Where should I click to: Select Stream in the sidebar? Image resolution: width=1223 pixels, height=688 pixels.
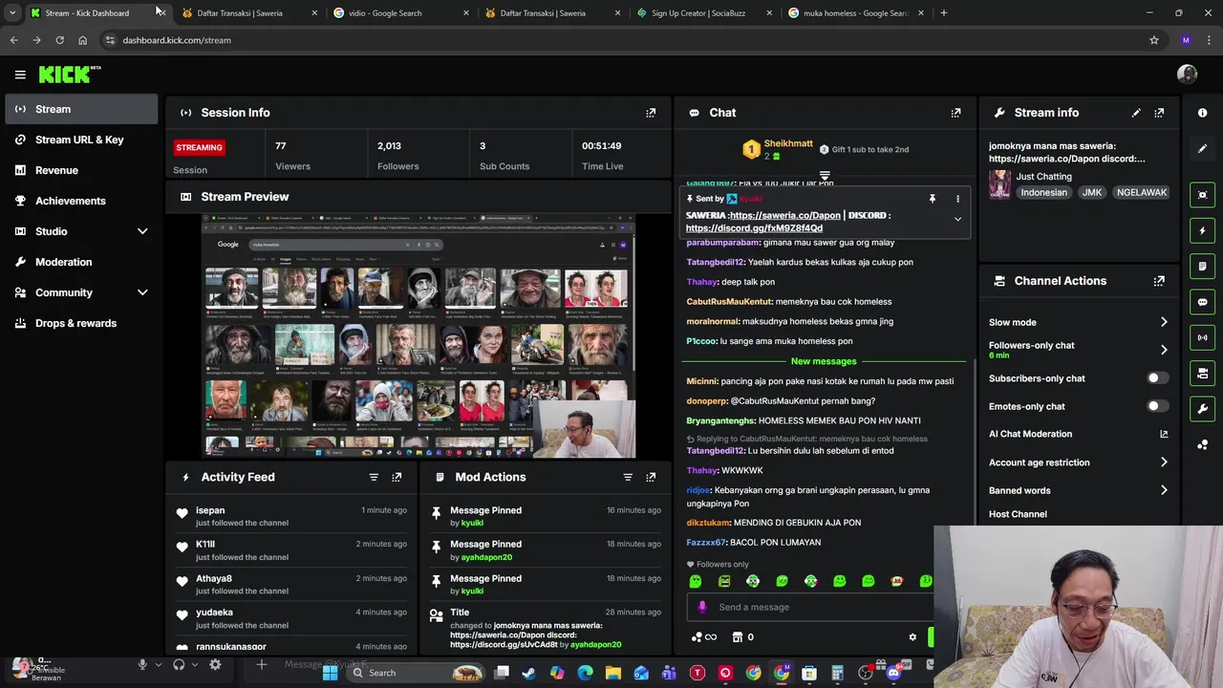coord(81,109)
